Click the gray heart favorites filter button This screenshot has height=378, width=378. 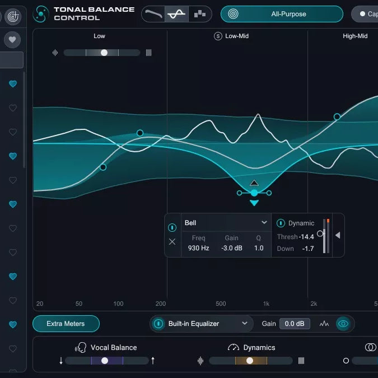point(12,40)
